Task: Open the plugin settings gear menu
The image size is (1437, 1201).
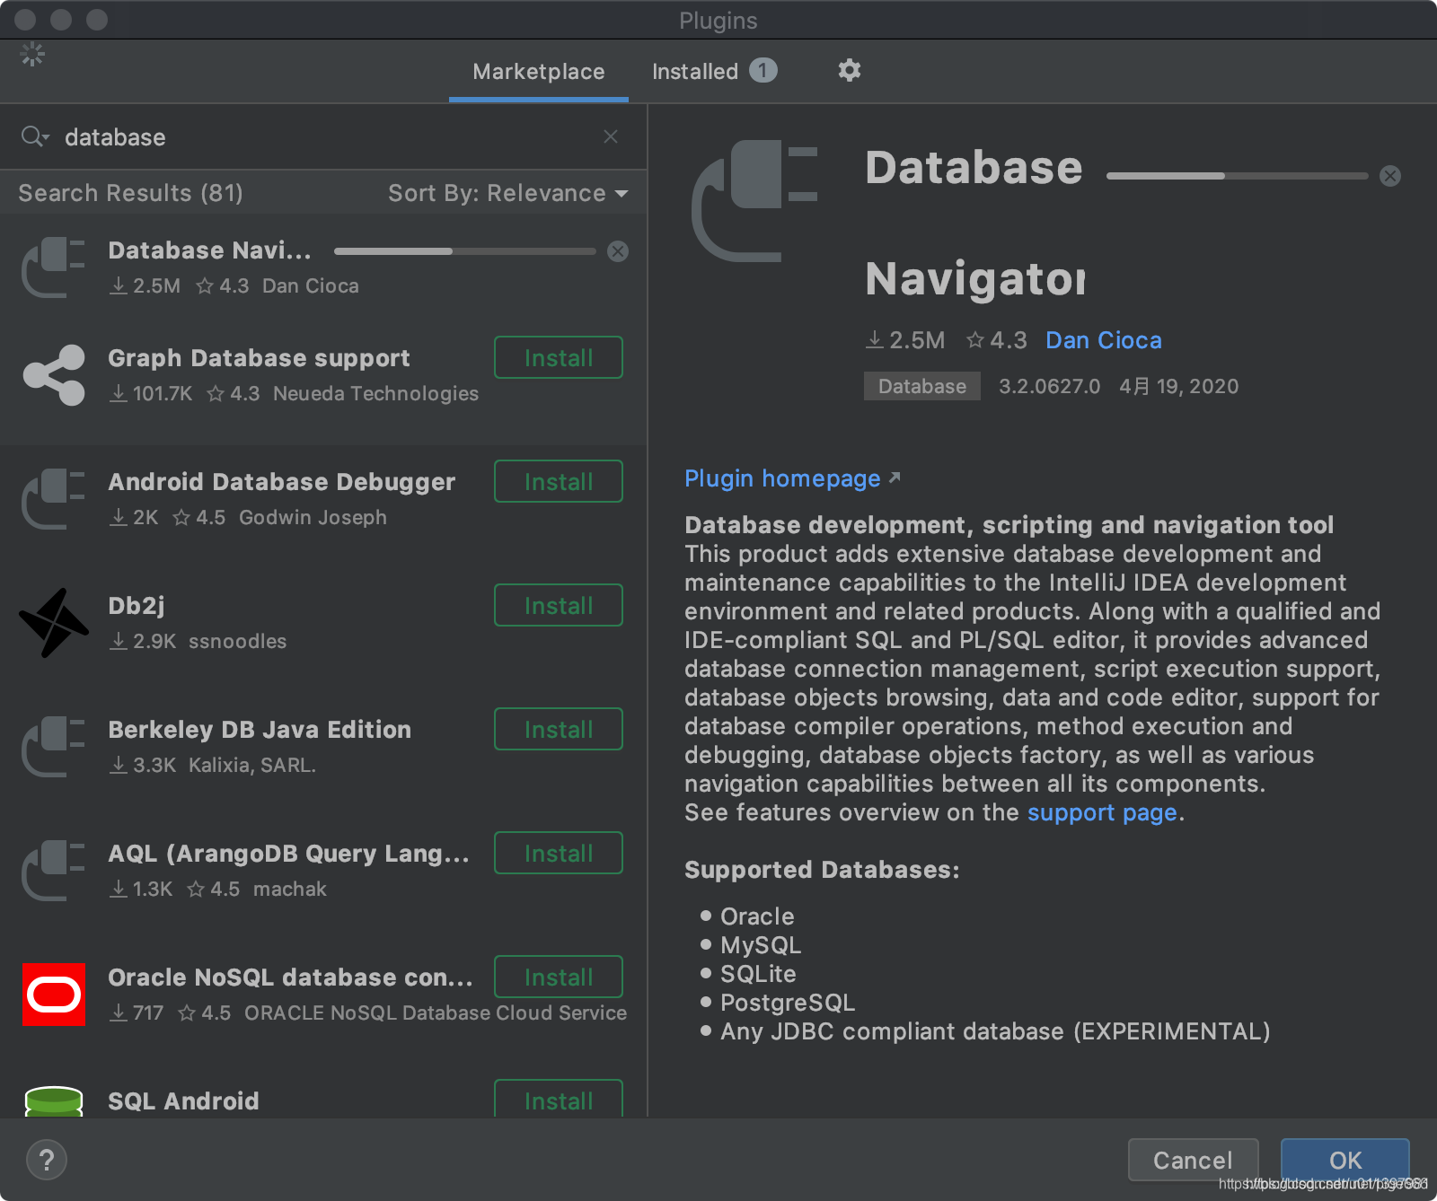Action: click(849, 70)
